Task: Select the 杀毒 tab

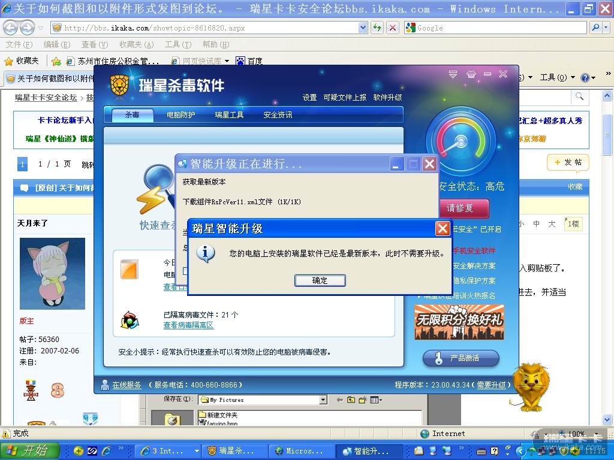Action: click(132, 115)
